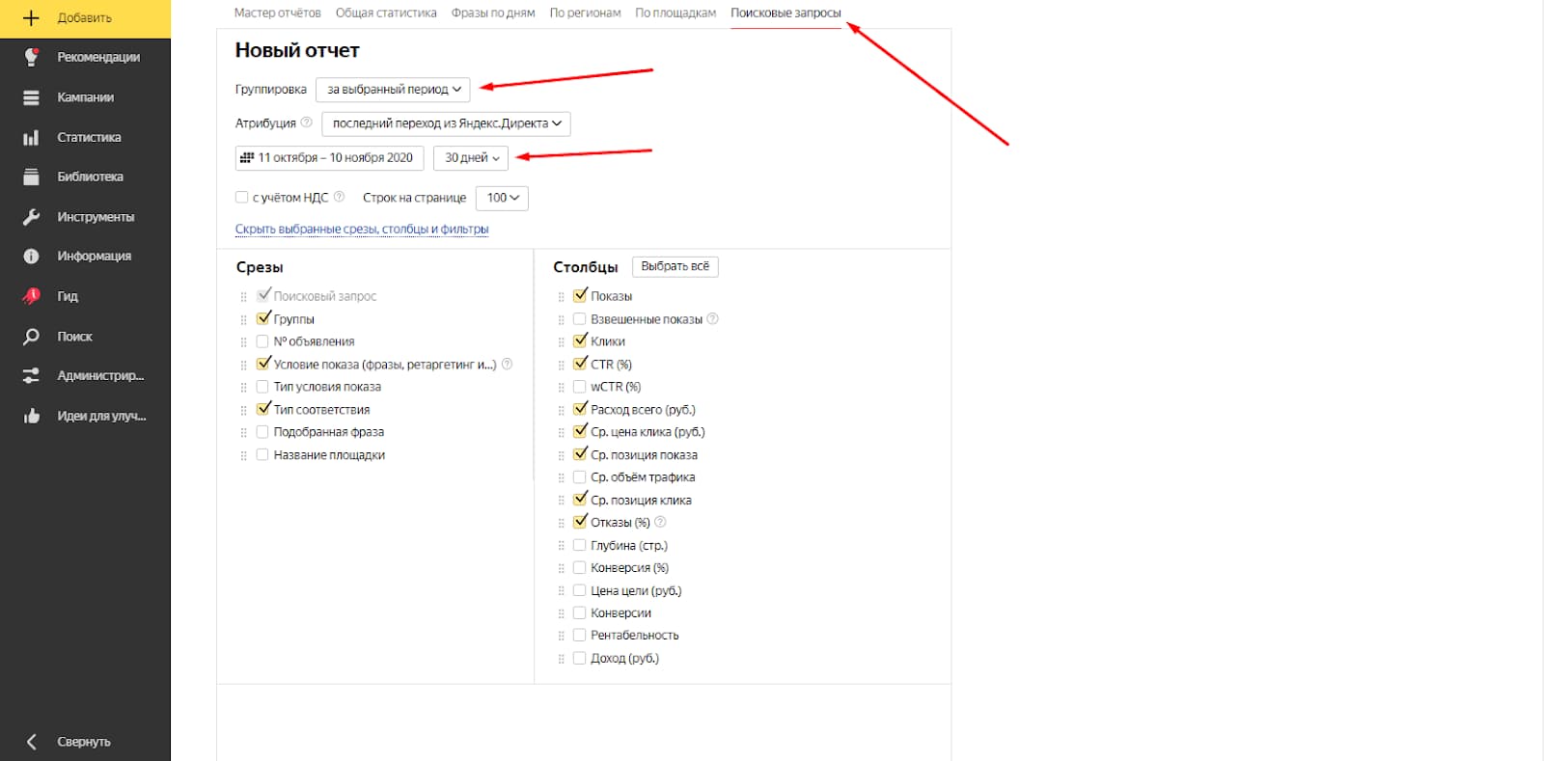Open the Строк на странице 100 dropdown

coord(502,198)
